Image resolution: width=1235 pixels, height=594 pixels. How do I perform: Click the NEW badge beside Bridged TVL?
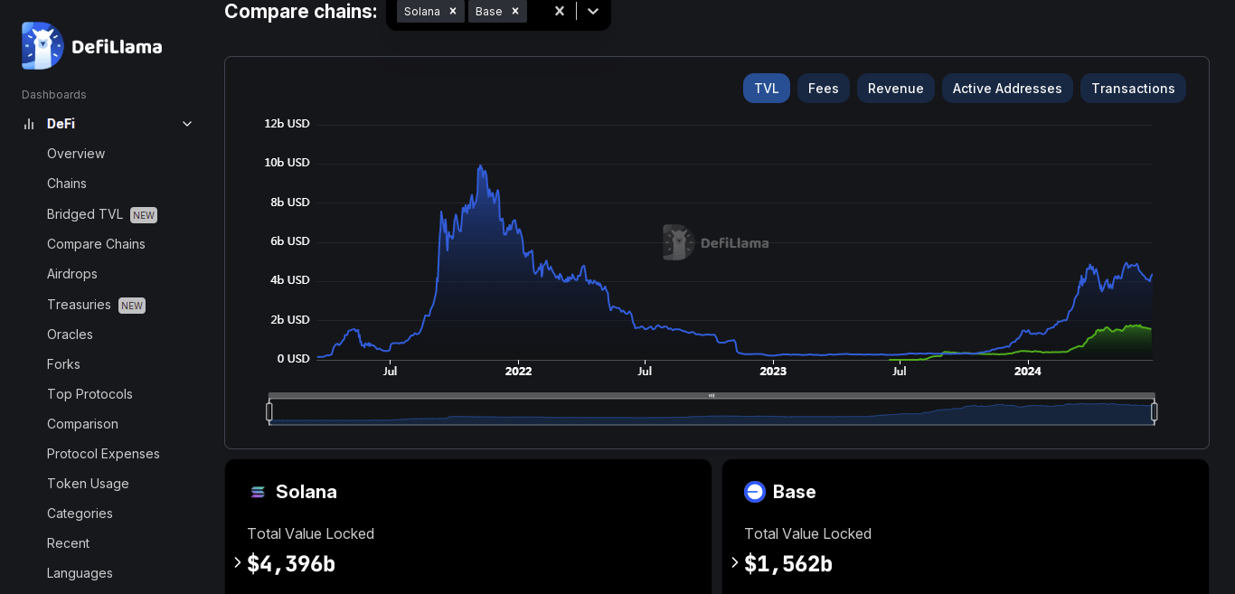(x=144, y=215)
